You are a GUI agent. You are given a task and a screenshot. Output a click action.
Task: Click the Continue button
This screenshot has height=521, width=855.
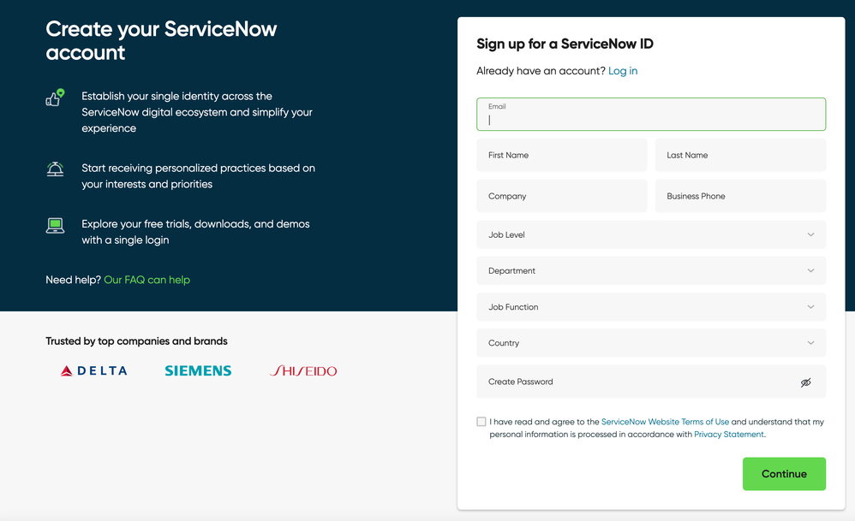[x=784, y=474]
